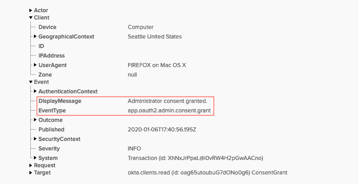The width and height of the screenshot is (358, 184).
Task: Expand the Actor node
Action: (x=31, y=10)
